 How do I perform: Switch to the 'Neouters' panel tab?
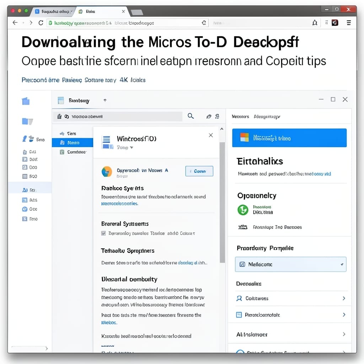(x=240, y=116)
